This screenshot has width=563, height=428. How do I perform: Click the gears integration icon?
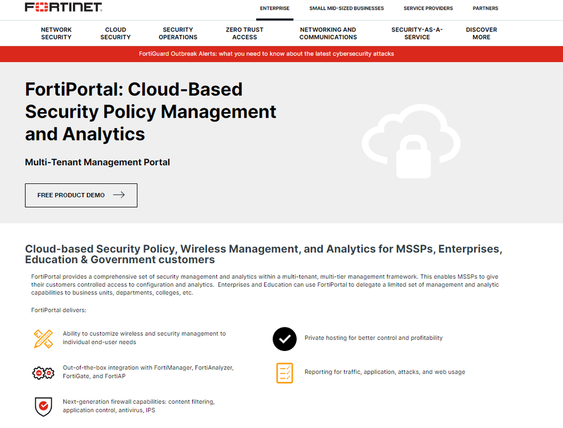coord(43,372)
